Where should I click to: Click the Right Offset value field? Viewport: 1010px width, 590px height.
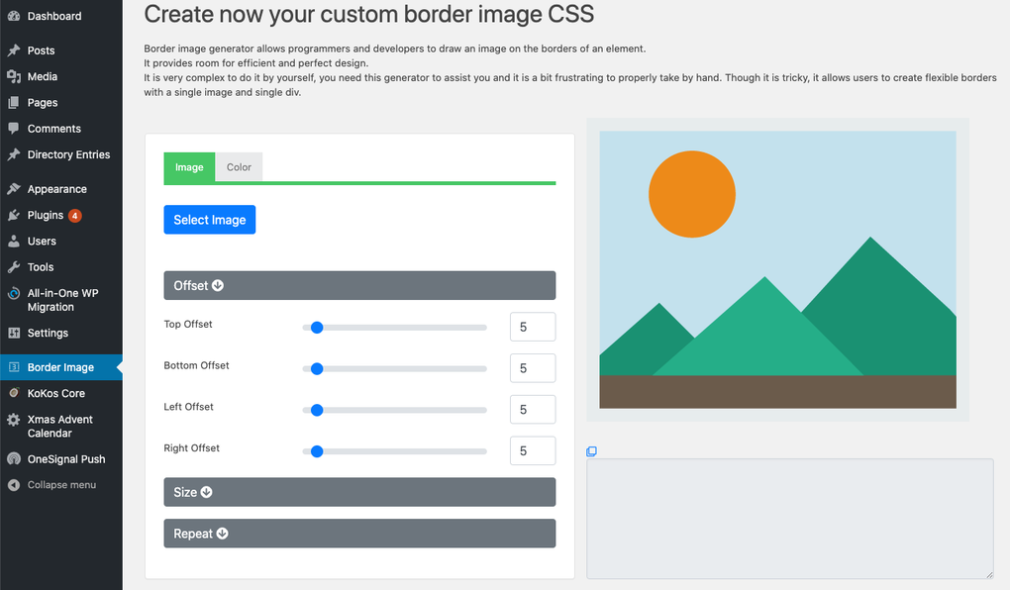(533, 450)
